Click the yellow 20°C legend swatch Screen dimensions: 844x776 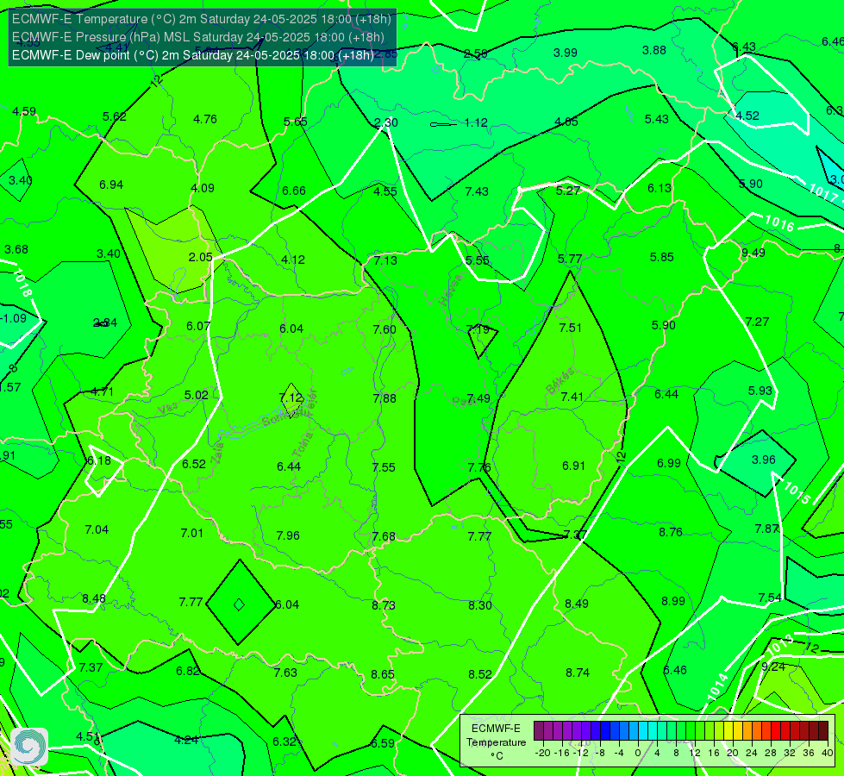point(728,731)
